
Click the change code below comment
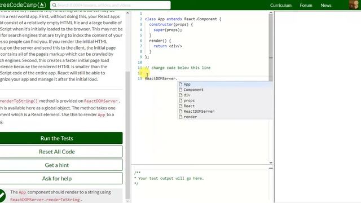point(178,68)
